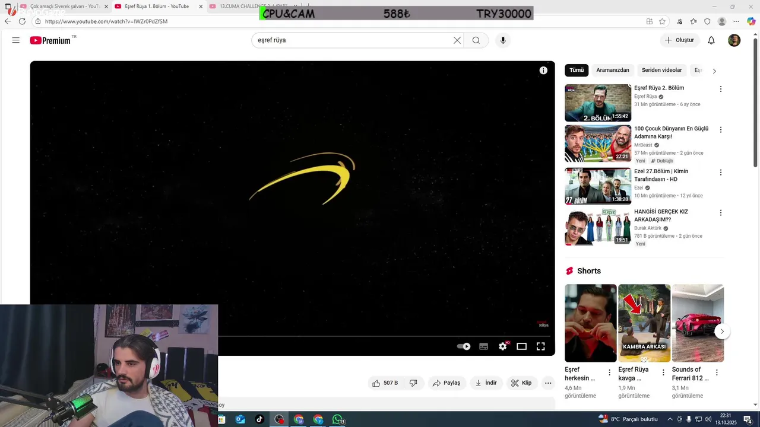
Task: Open options for Eşref Rüya kavga short
Action: coord(663,372)
